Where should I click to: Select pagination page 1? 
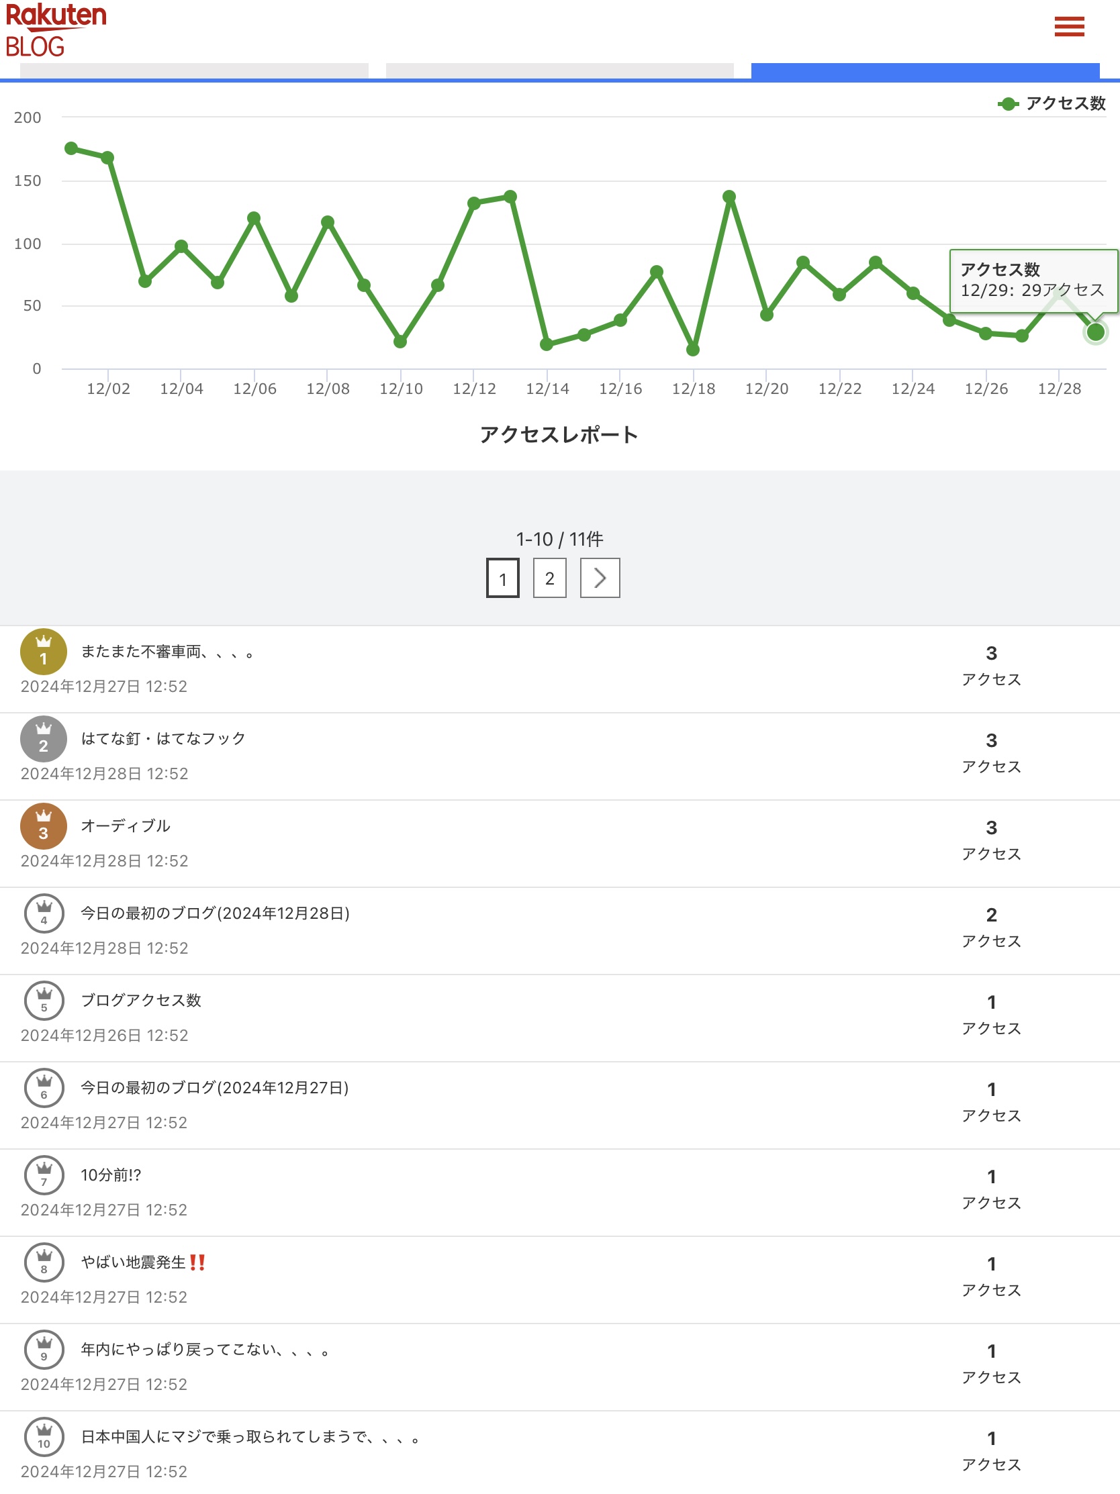[502, 578]
